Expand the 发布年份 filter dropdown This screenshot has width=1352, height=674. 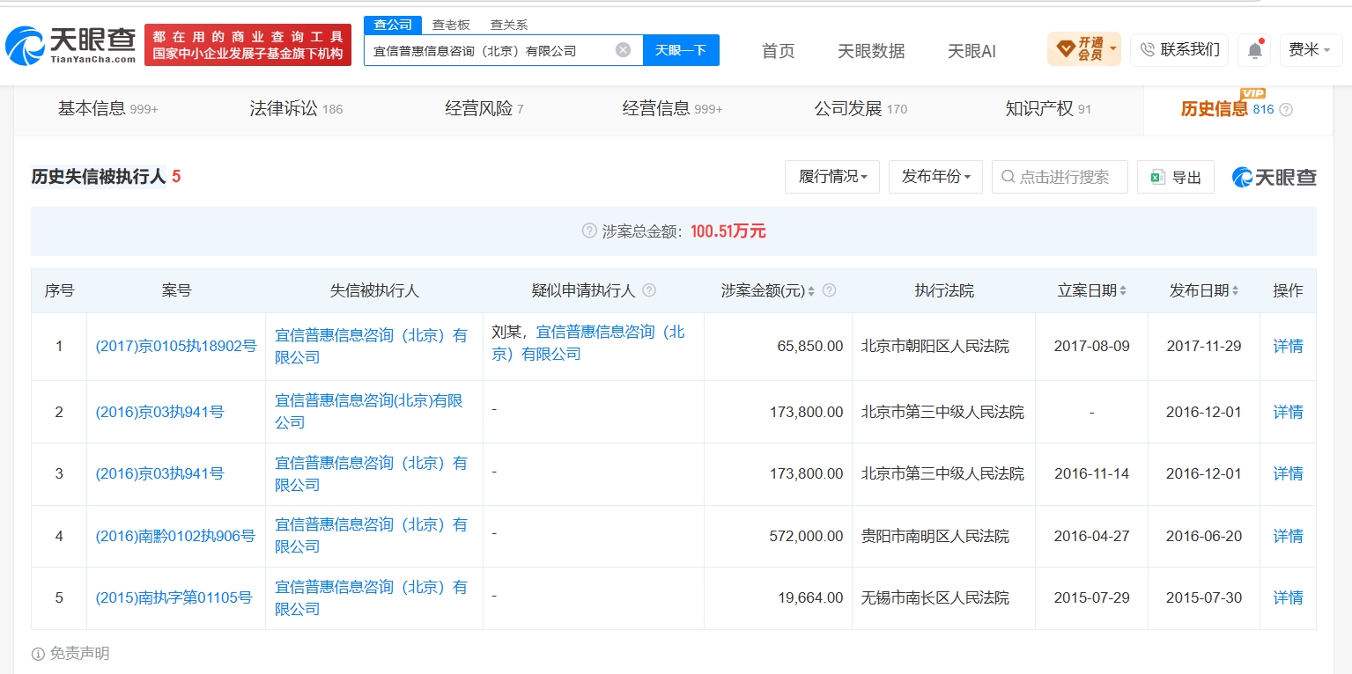[935, 177]
